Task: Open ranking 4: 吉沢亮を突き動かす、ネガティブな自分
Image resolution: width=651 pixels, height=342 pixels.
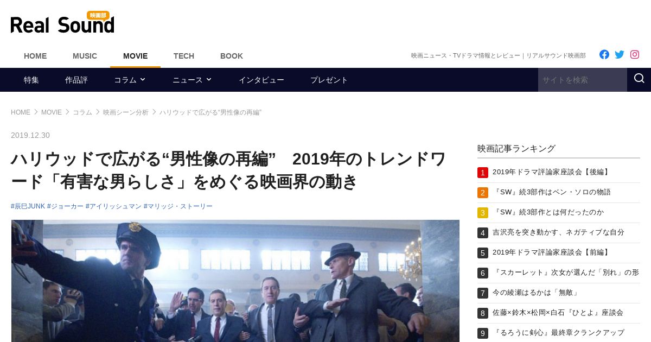Action: pyautogui.click(x=558, y=232)
